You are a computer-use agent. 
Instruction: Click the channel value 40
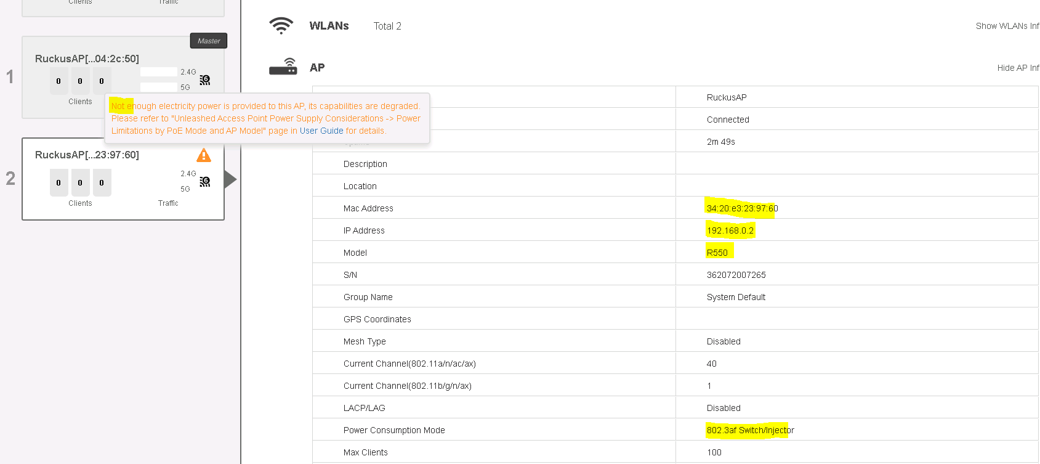pyautogui.click(x=712, y=364)
